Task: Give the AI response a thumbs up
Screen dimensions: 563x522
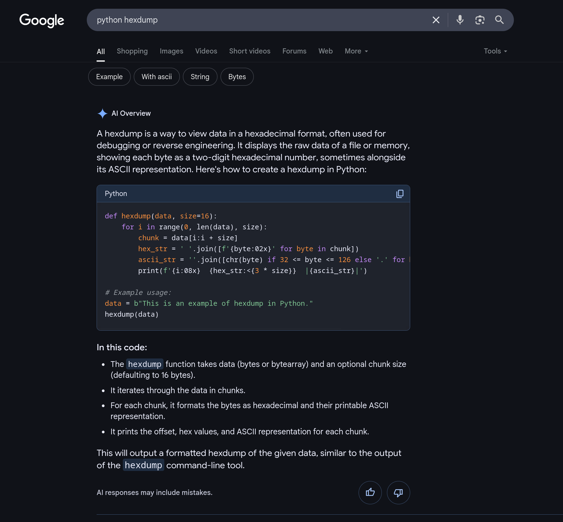Action: pos(370,492)
